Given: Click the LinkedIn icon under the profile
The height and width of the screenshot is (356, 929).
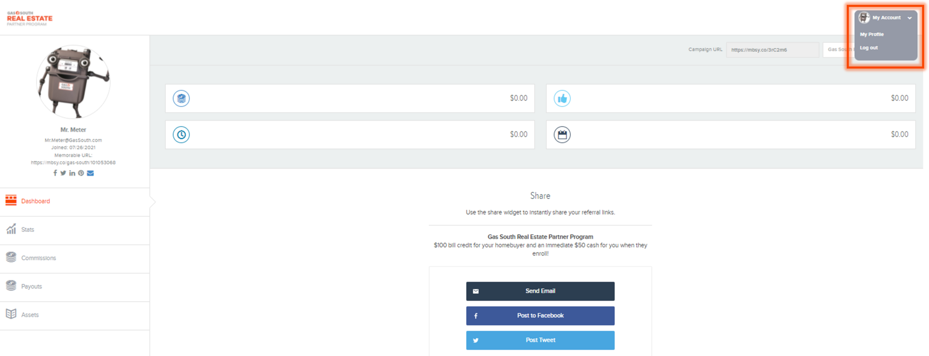Looking at the screenshot, I should (72, 173).
